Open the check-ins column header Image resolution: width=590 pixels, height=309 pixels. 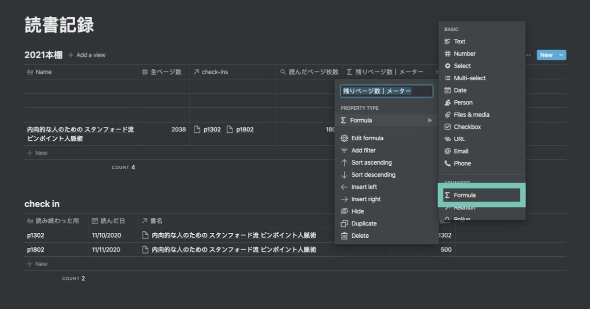pyautogui.click(x=233, y=72)
